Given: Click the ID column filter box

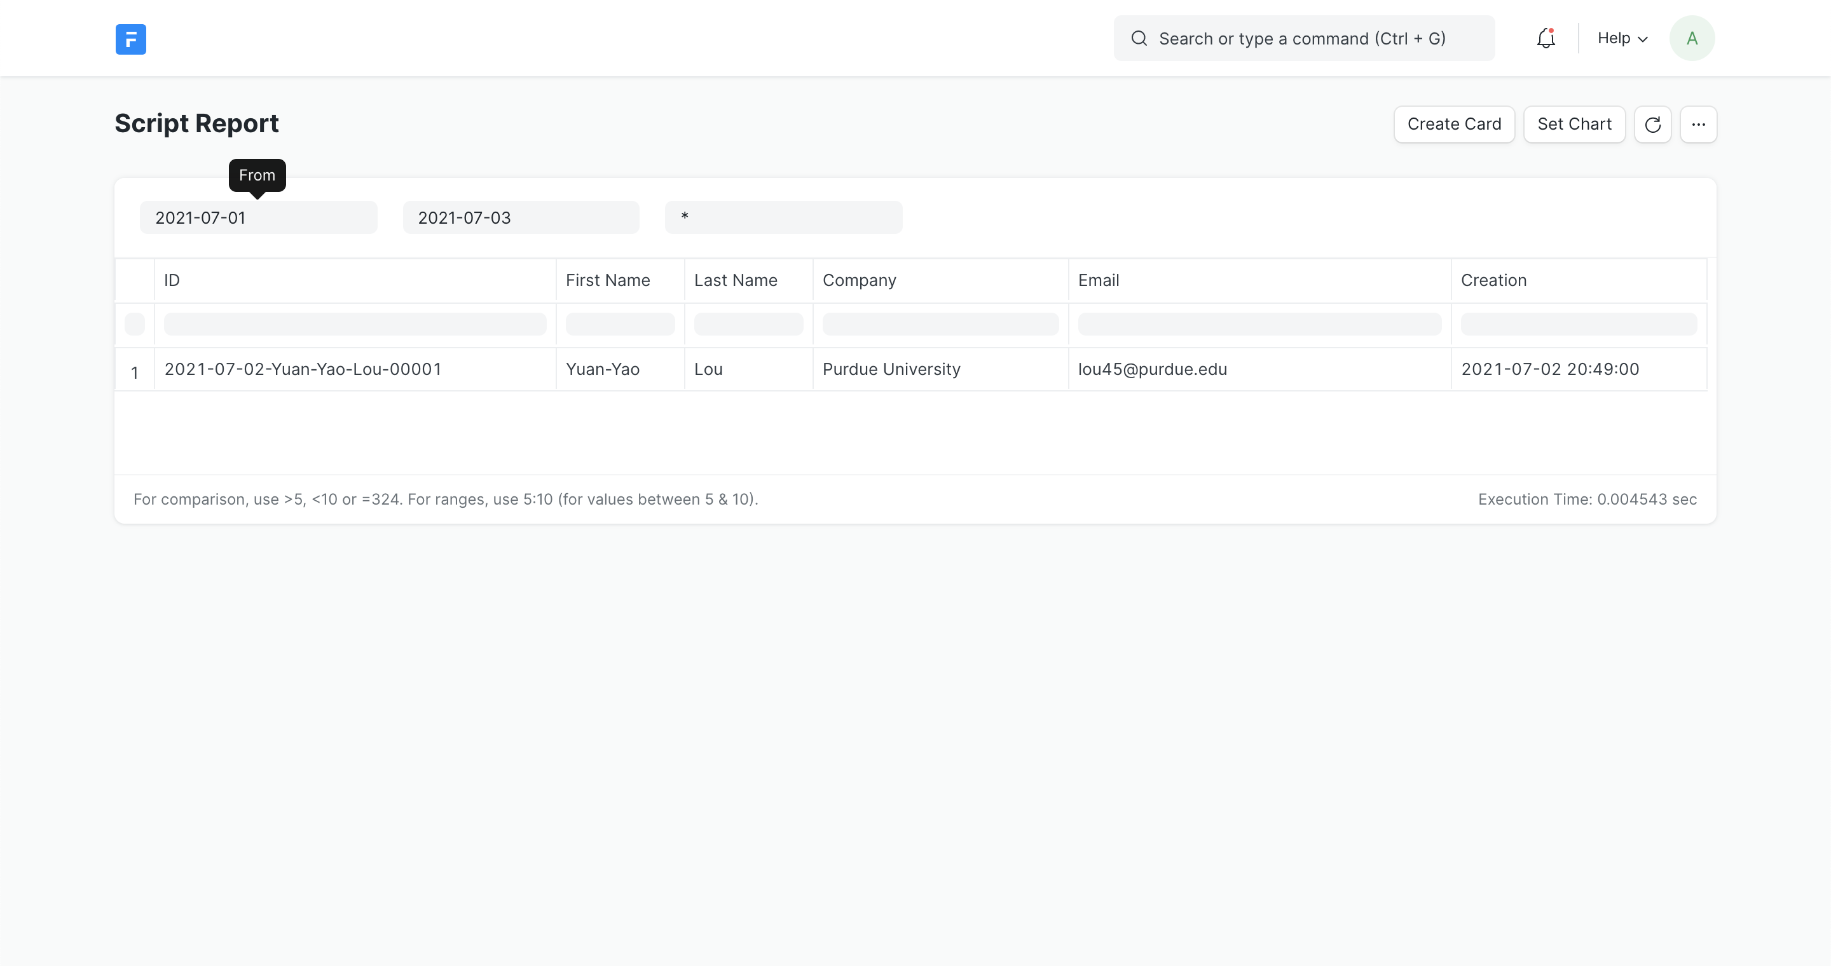Looking at the screenshot, I should [x=355, y=324].
